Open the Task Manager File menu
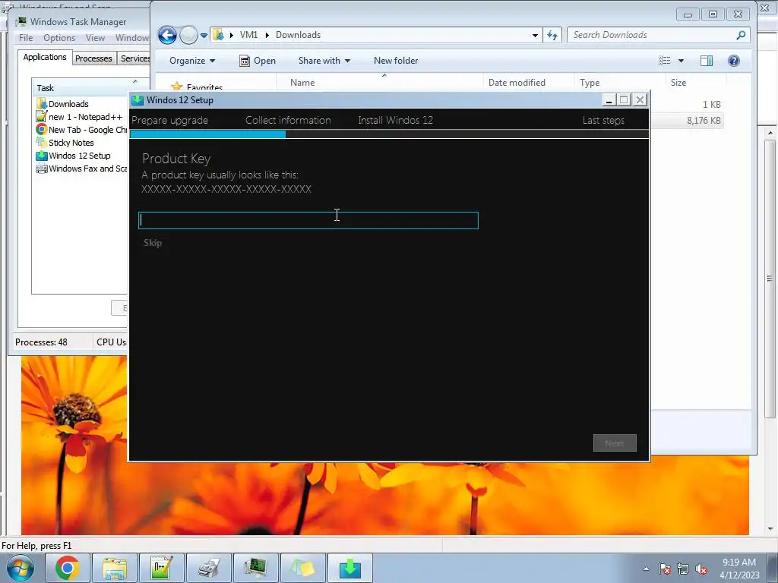 26,38
